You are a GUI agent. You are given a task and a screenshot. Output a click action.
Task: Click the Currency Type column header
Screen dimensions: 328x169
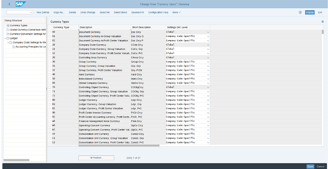pyautogui.click(x=63, y=27)
